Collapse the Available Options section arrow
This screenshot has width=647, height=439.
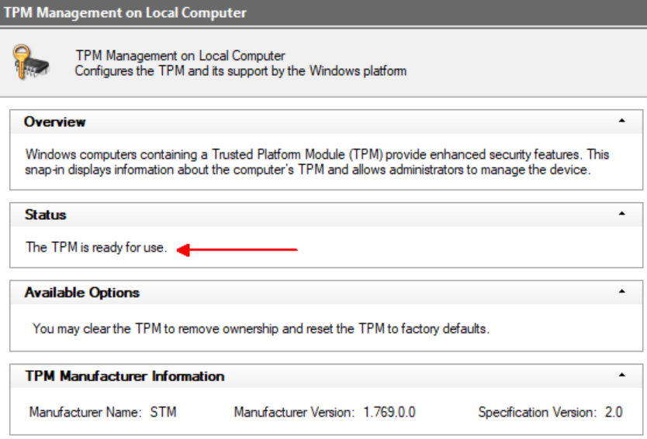tap(622, 292)
